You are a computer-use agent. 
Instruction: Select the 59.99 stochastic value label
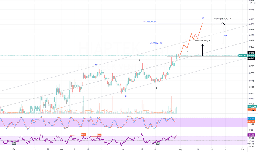252,122
